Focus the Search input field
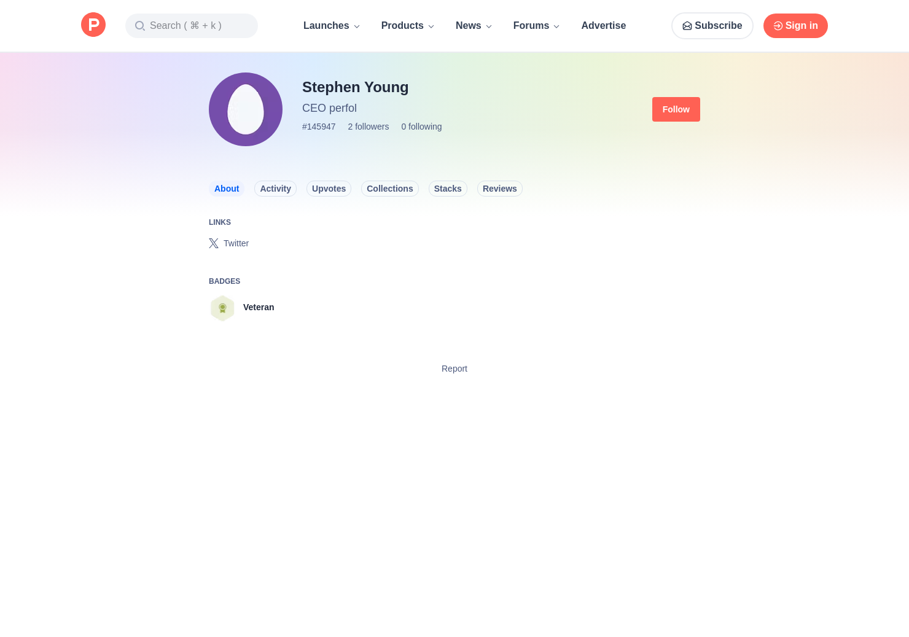909x637 pixels. pos(192,26)
